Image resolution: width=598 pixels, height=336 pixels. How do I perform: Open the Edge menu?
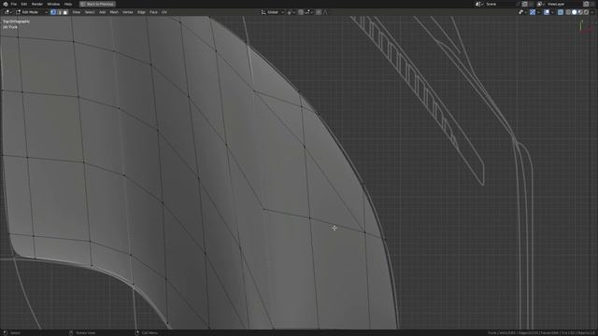pos(141,12)
